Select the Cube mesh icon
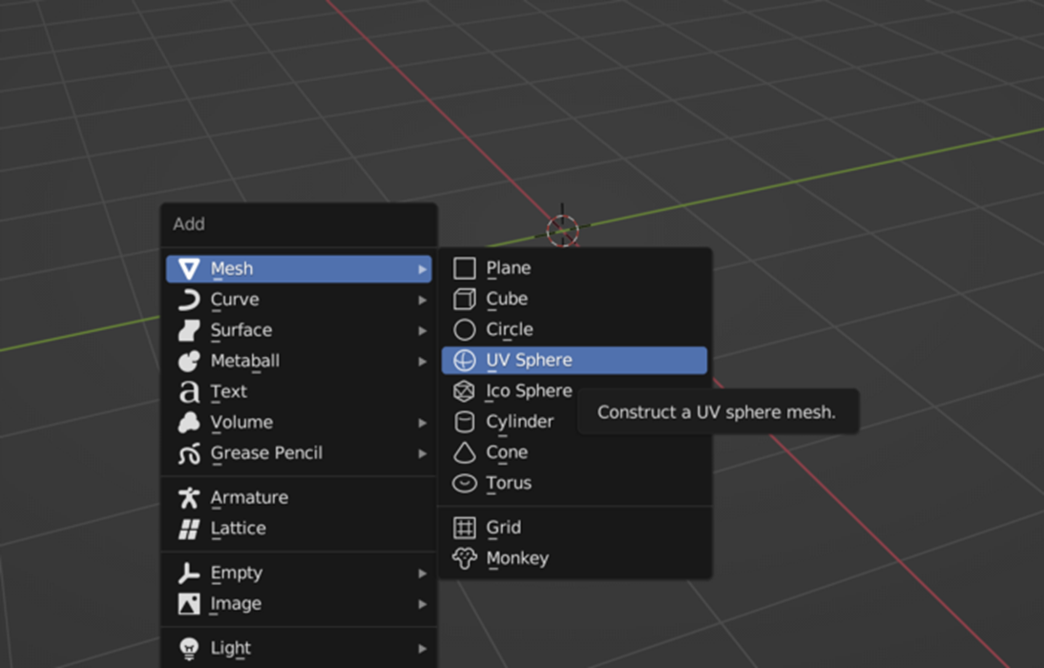The width and height of the screenshot is (1044, 668). click(465, 299)
